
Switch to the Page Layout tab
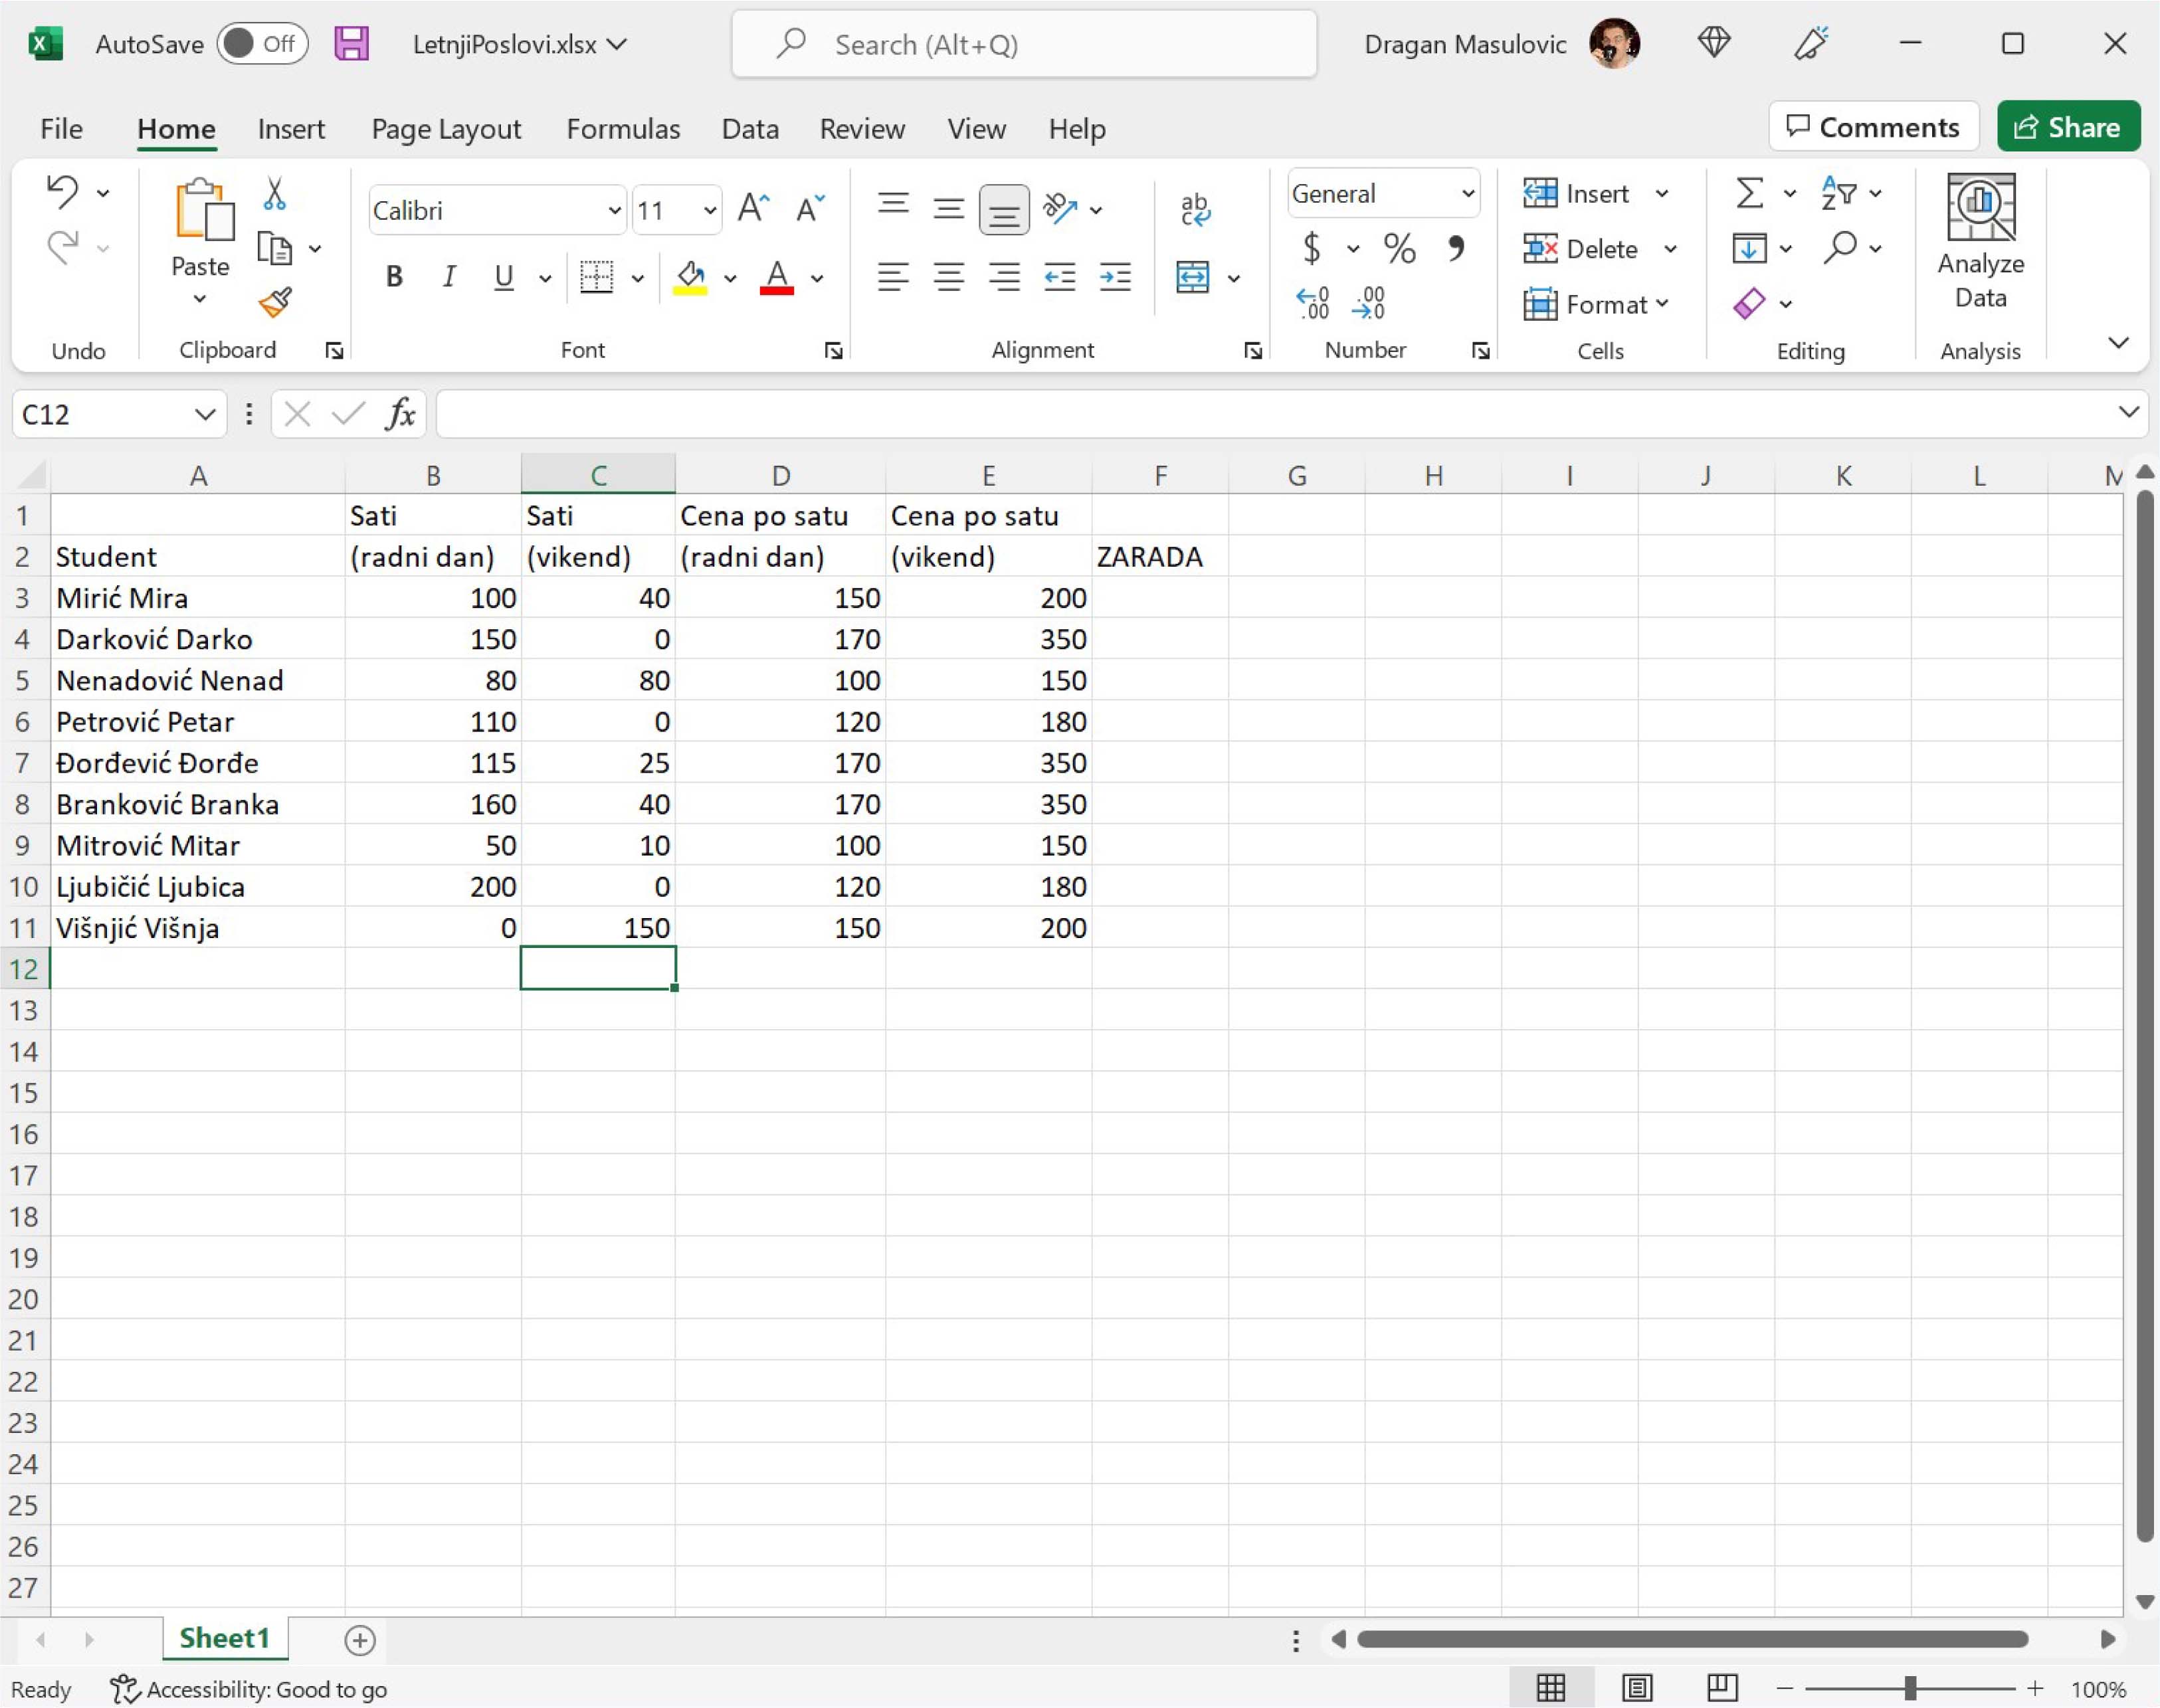446,129
